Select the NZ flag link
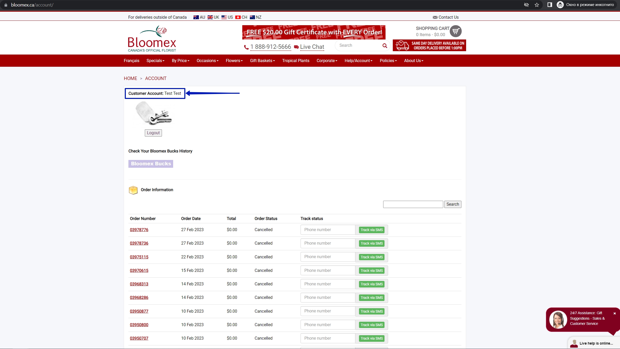 point(255,17)
